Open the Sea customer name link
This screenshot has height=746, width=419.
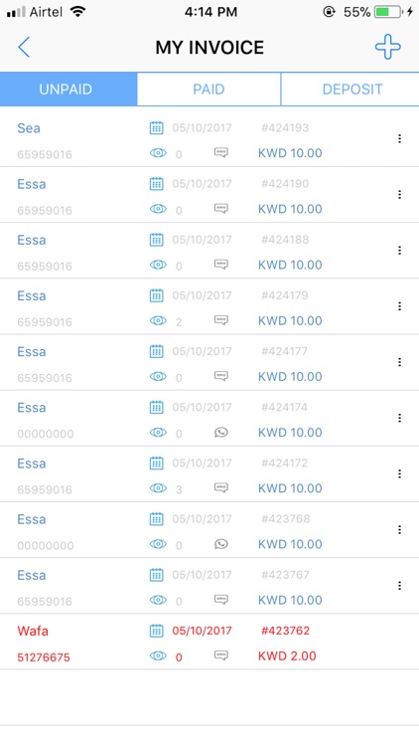29,128
